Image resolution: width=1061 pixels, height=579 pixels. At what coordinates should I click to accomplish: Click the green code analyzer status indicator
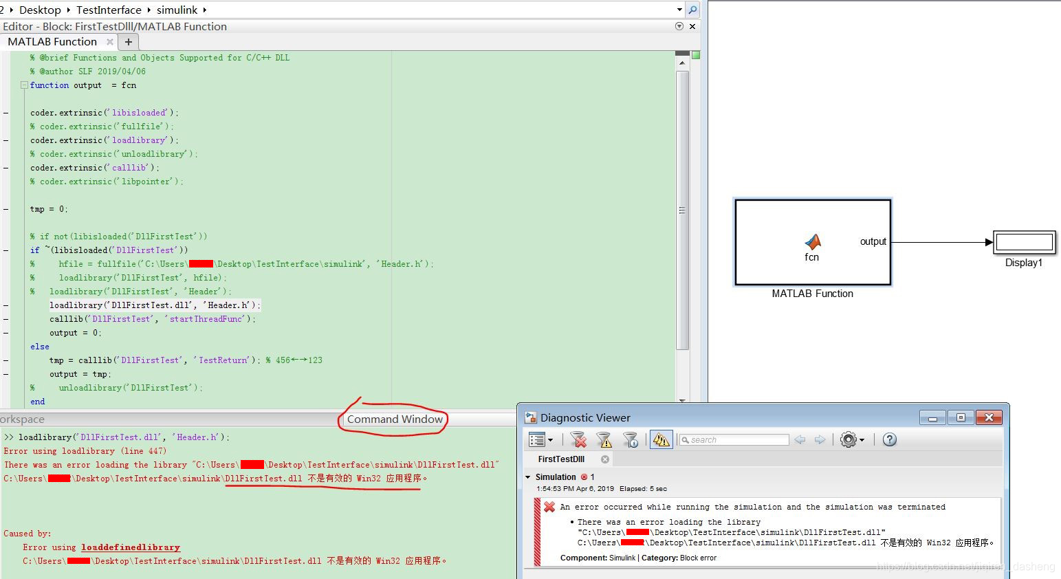[695, 55]
